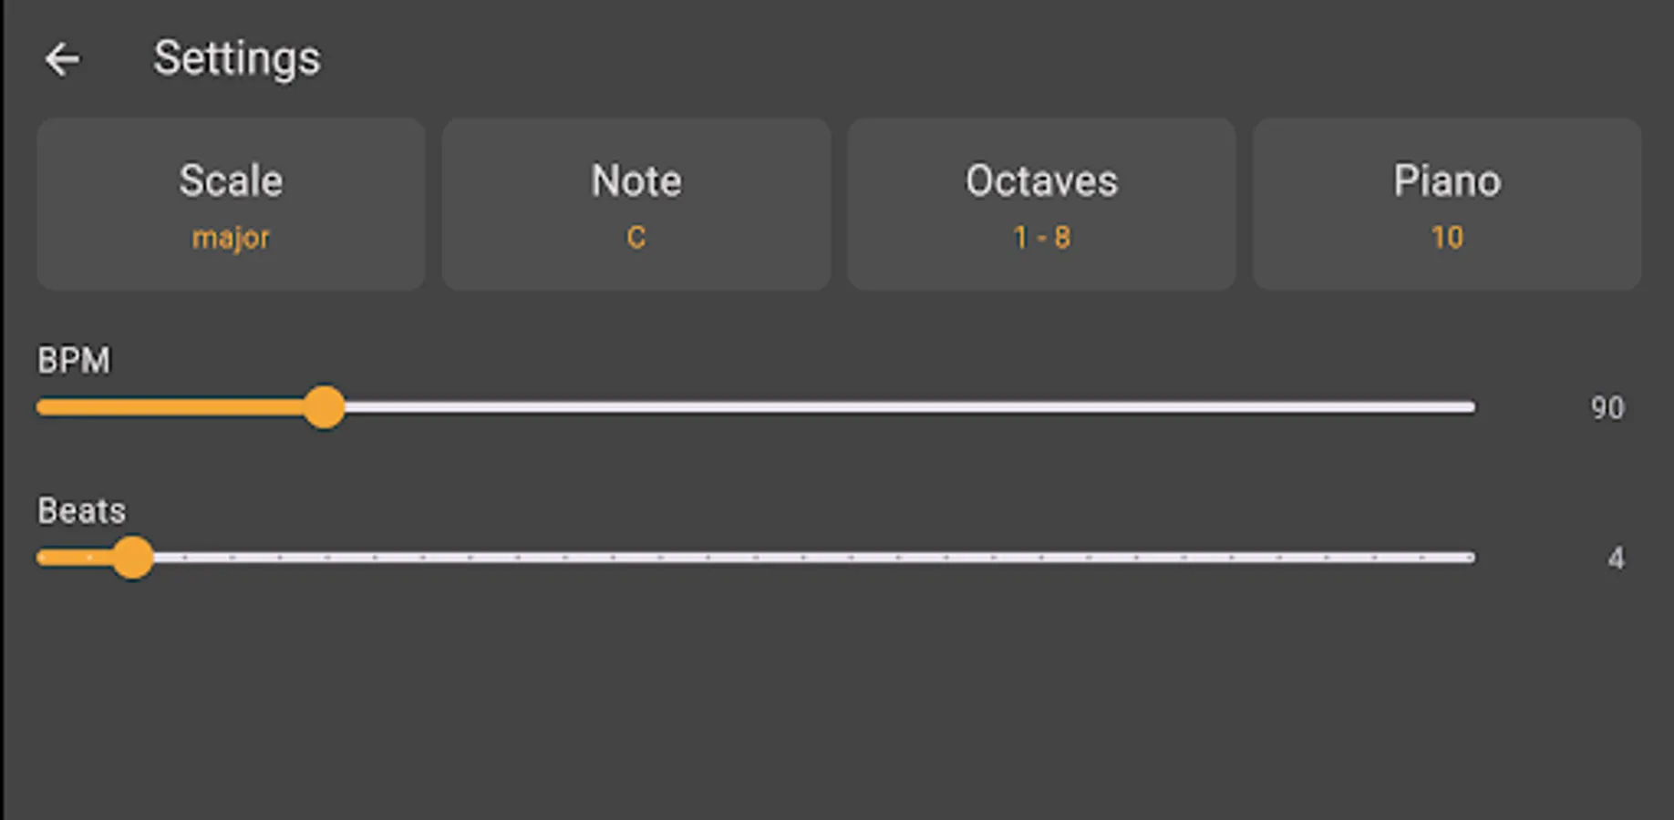Tap the Note card to change root note
1674x820 pixels.
pos(636,204)
